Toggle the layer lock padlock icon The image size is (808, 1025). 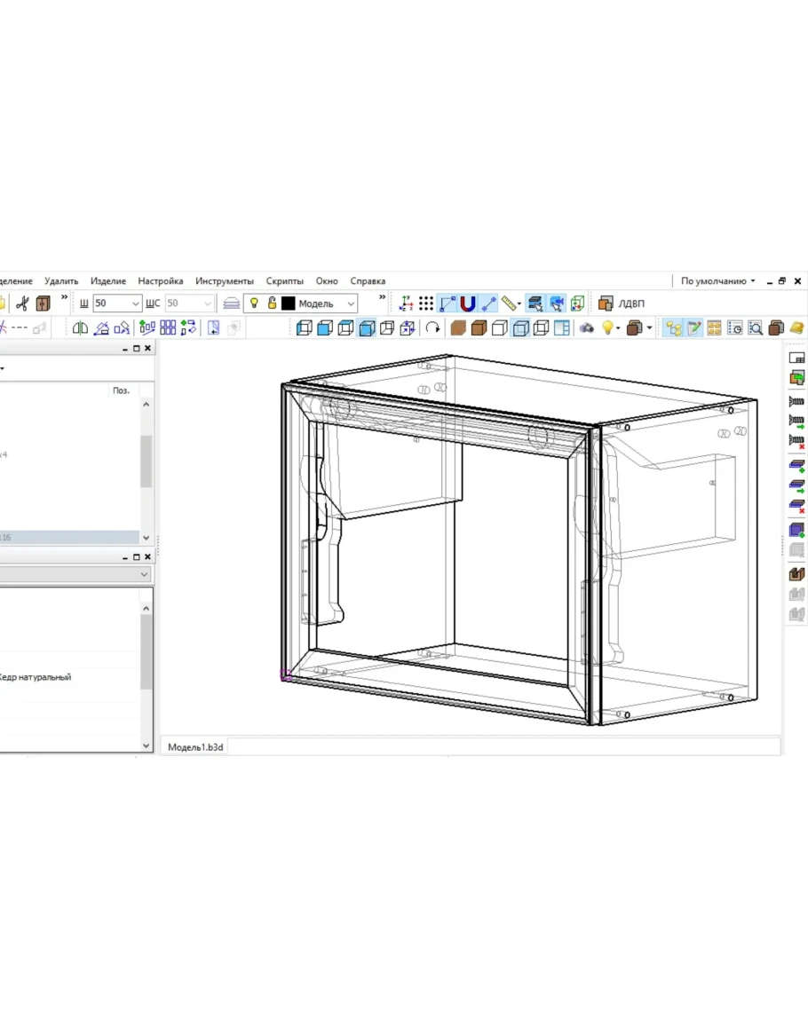(273, 304)
